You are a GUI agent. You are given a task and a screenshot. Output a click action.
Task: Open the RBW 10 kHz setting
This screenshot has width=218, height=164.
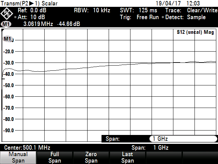coord(92,11)
